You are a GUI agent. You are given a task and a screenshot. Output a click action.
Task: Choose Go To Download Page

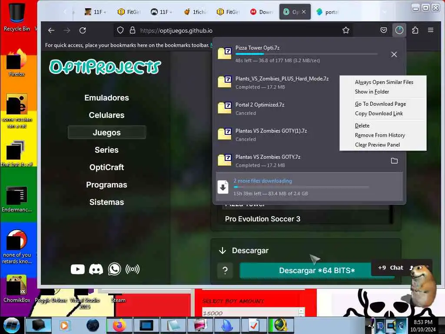click(x=380, y=104)
